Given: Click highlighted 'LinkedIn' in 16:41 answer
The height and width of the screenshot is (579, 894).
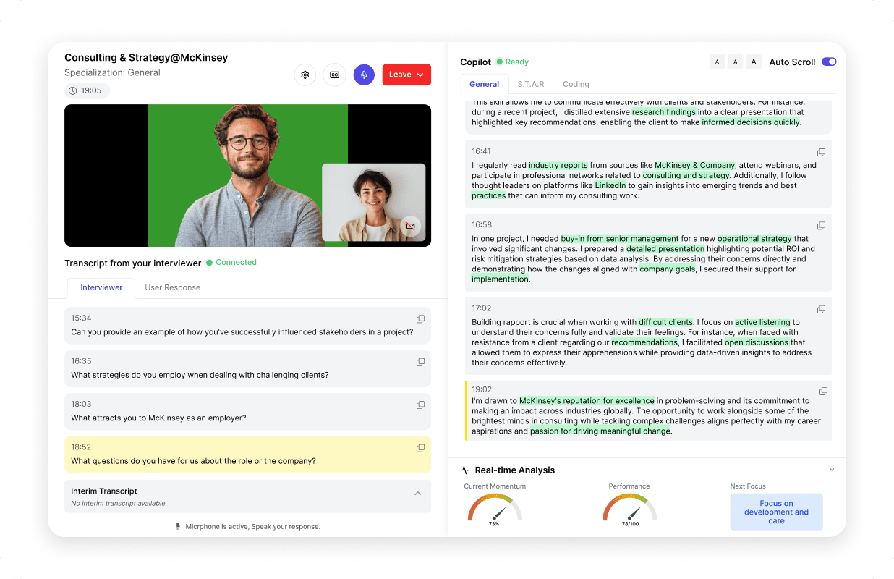Looking at the screenshot, I should click(x=610, y=185).
